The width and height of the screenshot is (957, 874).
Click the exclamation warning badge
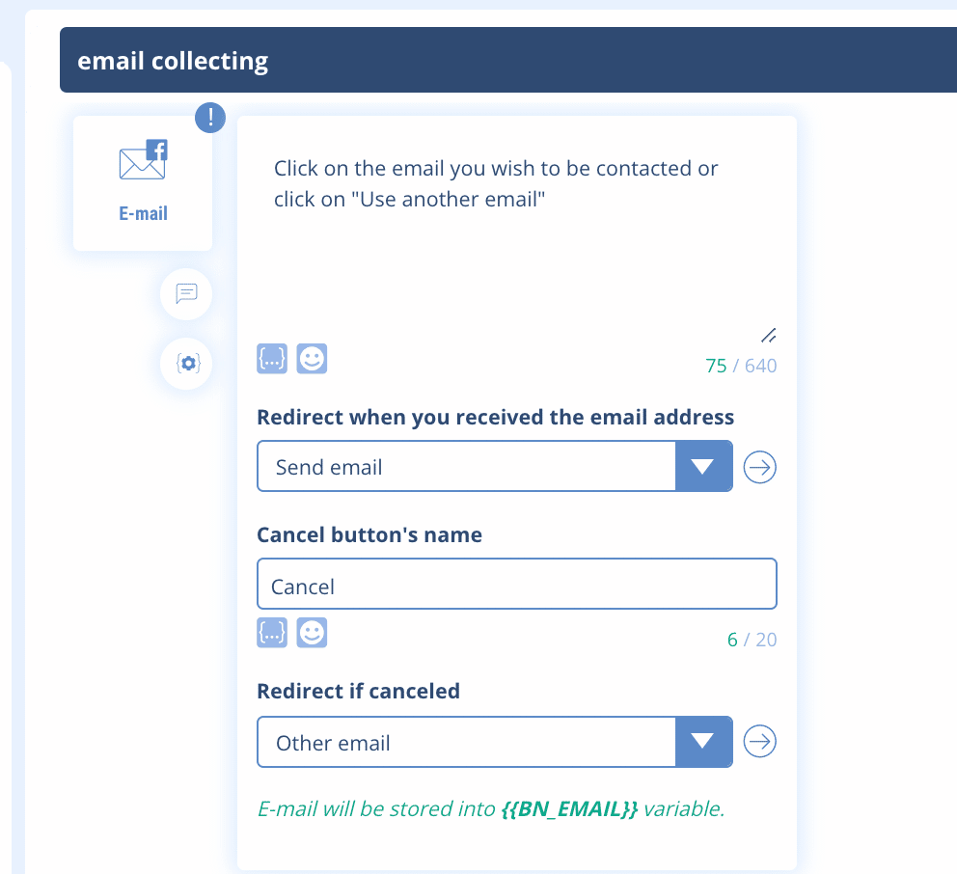pyautogui.click(x=210, y=119)
